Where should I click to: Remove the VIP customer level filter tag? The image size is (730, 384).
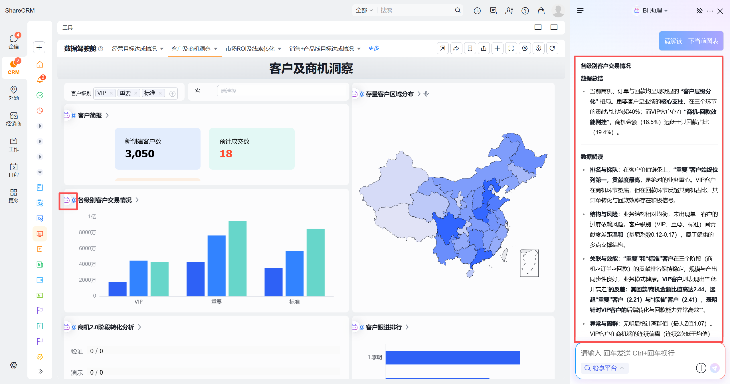pos(111,93)
